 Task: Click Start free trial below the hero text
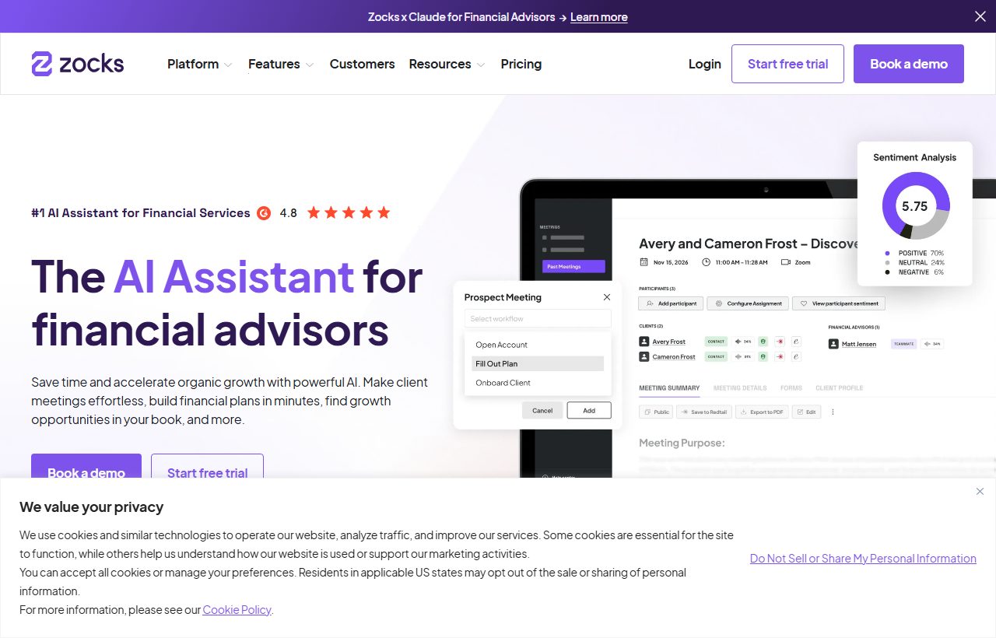pyautogui.click(x=207, y=467)
